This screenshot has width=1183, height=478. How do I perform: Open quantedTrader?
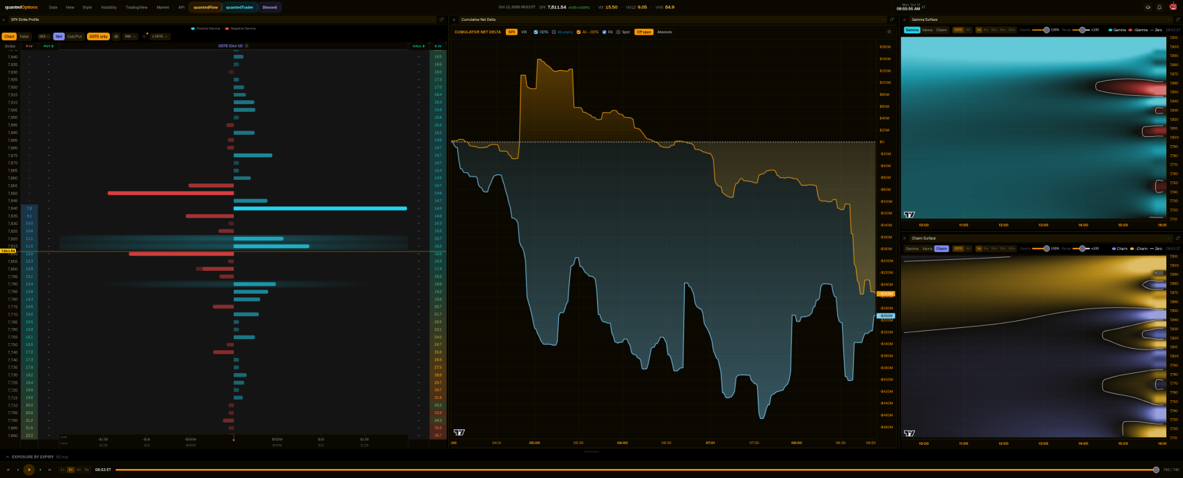[239, 7]
